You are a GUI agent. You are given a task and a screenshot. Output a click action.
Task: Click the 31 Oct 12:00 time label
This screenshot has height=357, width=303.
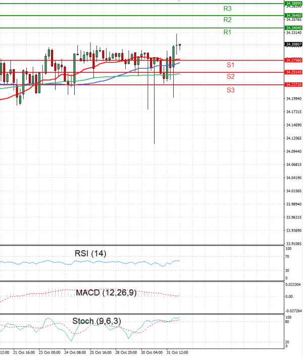click(177, 352)
